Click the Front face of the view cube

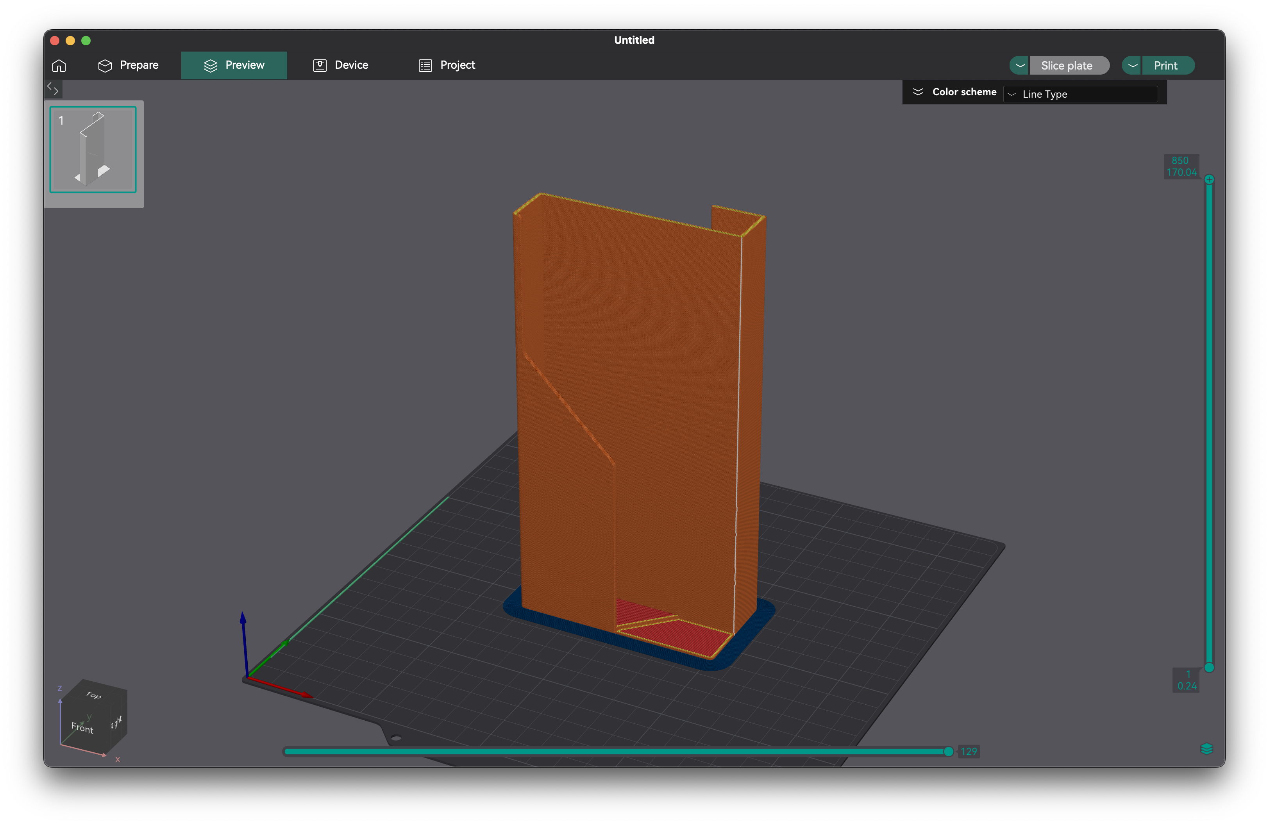[82, 727]
